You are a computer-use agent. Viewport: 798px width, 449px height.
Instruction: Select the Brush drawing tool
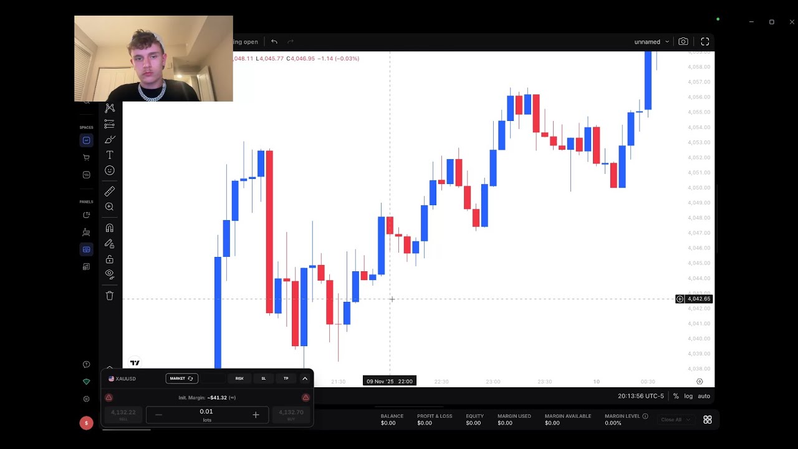pyautogui.click(x=110, y=140)
